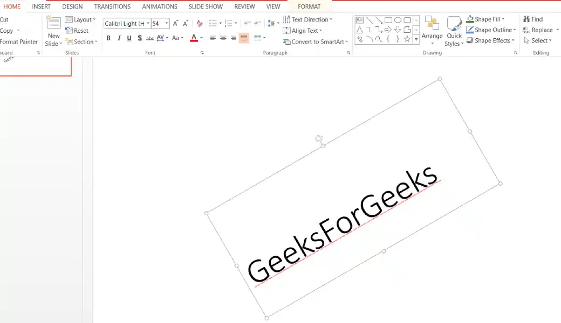Open font color dropdown arrow
Image resolution: width=561 pixels, height=323 pixels.
tap(201, 38)
